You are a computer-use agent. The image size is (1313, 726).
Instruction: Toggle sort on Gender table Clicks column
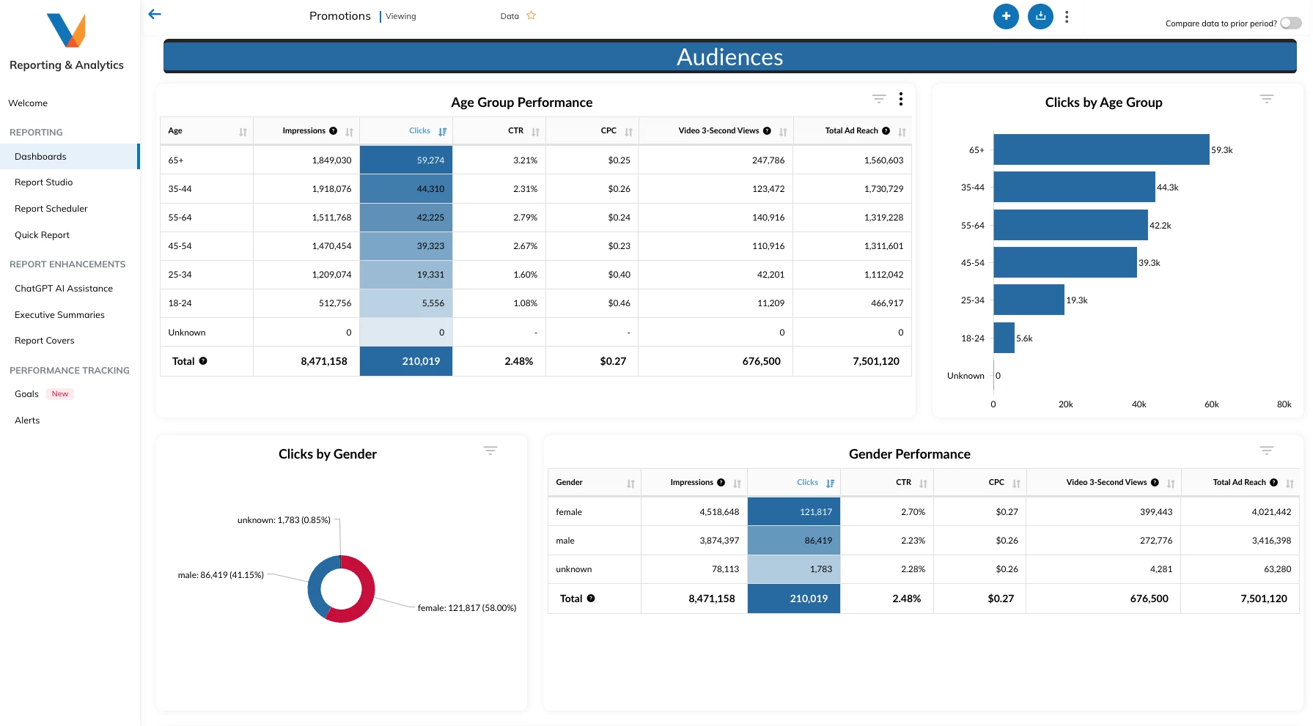[830, 484]
